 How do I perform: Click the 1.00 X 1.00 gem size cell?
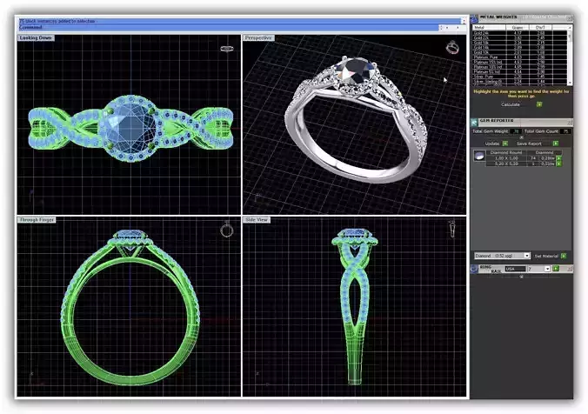pyautogui.click(x=506, y=158)
